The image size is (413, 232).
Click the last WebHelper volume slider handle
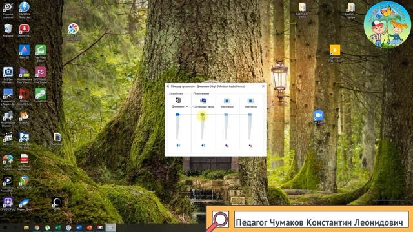click(250, 115)
